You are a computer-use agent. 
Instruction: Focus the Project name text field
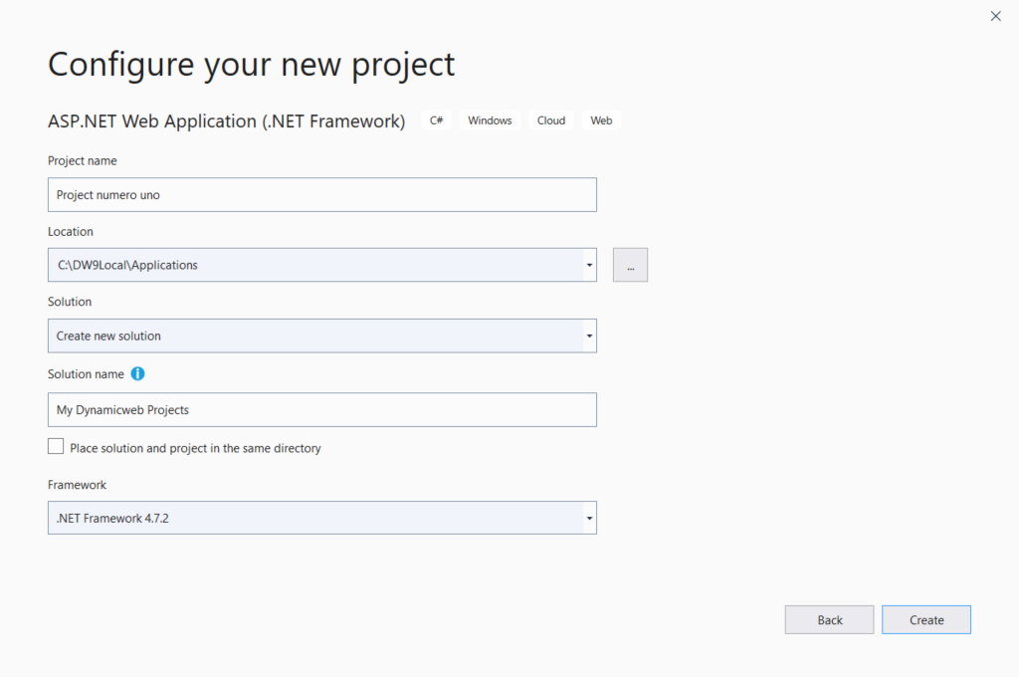point(321,194)
